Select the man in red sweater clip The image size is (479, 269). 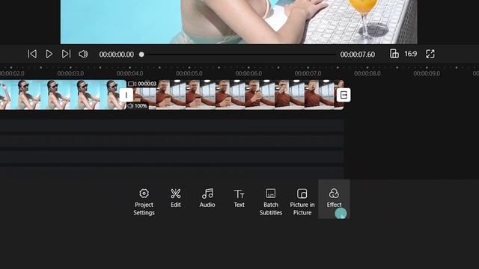coord(235,95)
